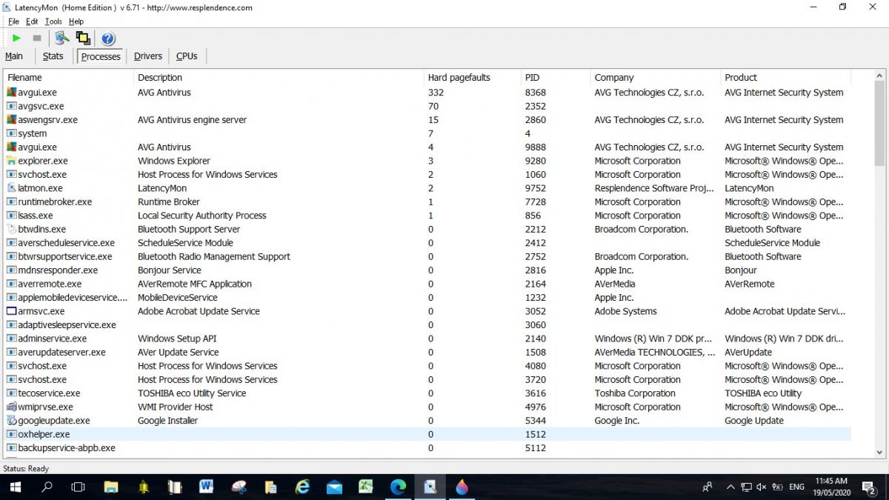Open the Mail app from the taskbar
This screenshot has height=500, width=889.
coord(334,487)
